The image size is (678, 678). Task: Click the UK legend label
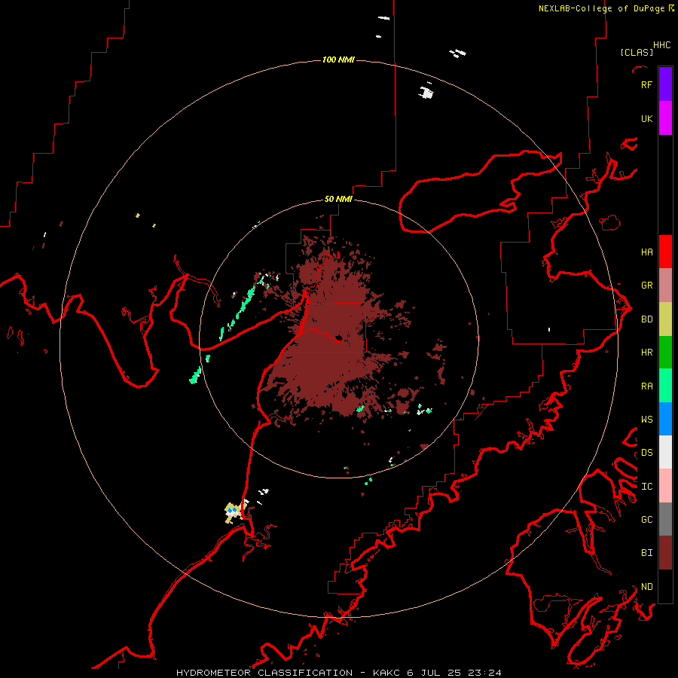(x=646, y=119)
